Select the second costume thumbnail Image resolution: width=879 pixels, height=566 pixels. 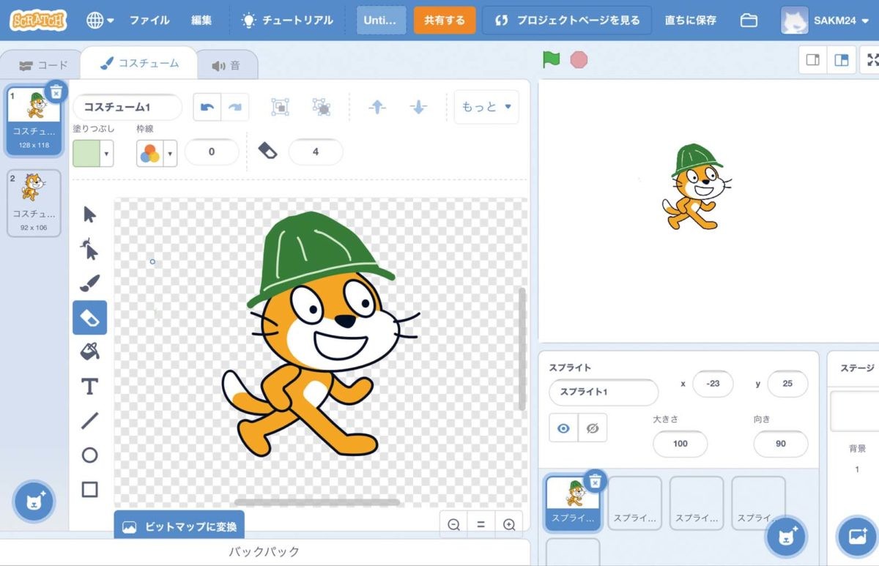(x=33, y=203)
